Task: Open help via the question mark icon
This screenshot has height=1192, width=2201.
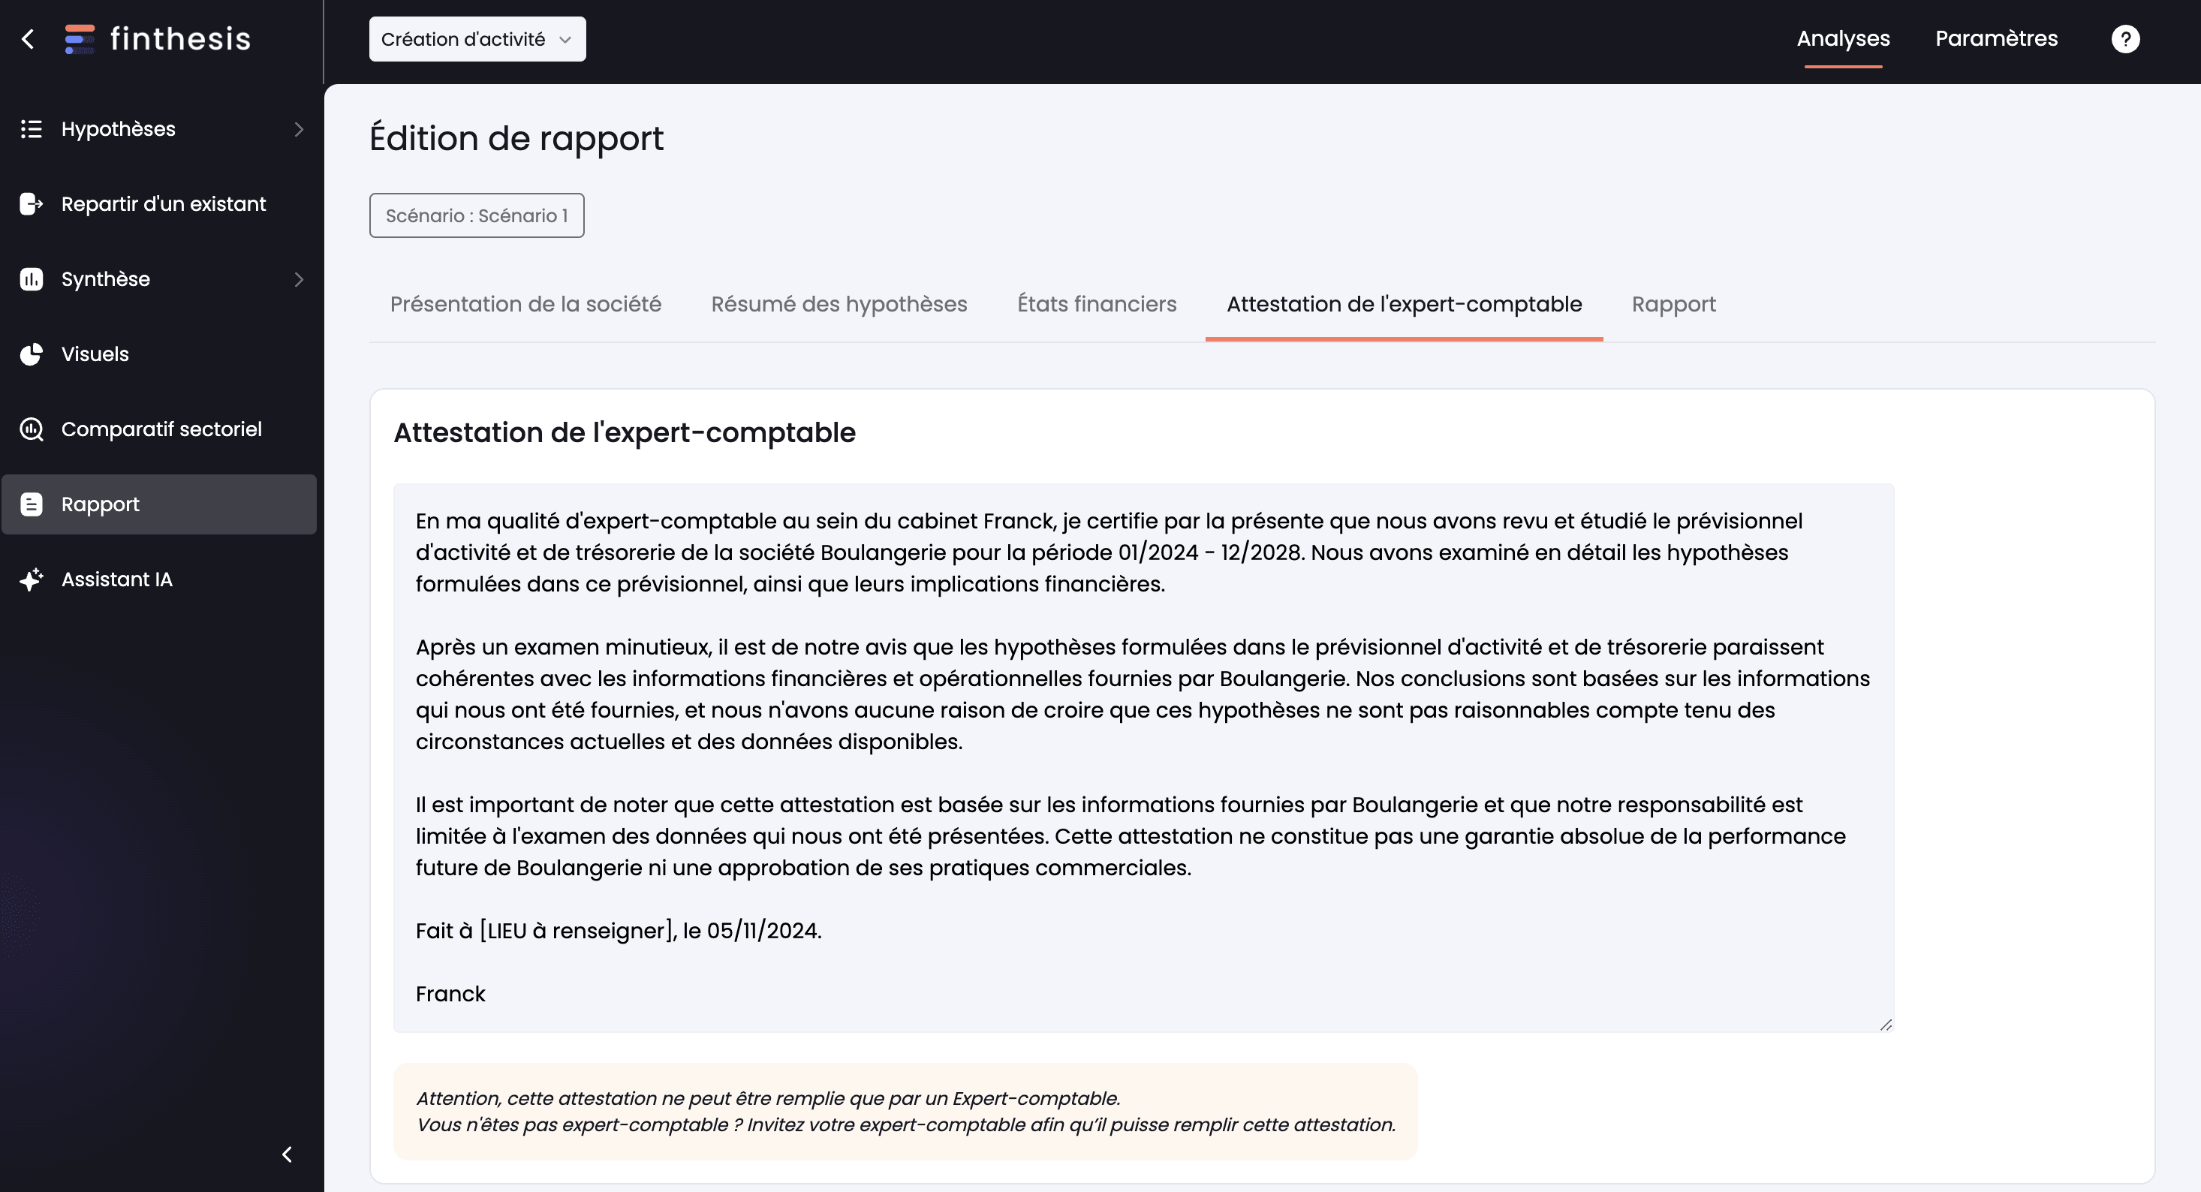Action: pyautogui.click(x=2125, y=39)
